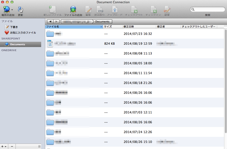
Task: Go forward with the right arrow button
Action: [x=56, y=22]
